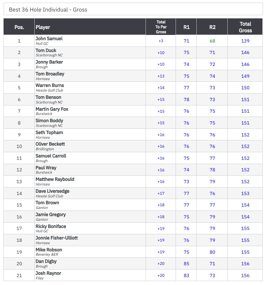Click Seth Topham's +16 to-par score
The width and height of the screenshot is (267, 285).
(x=161, y=135)
